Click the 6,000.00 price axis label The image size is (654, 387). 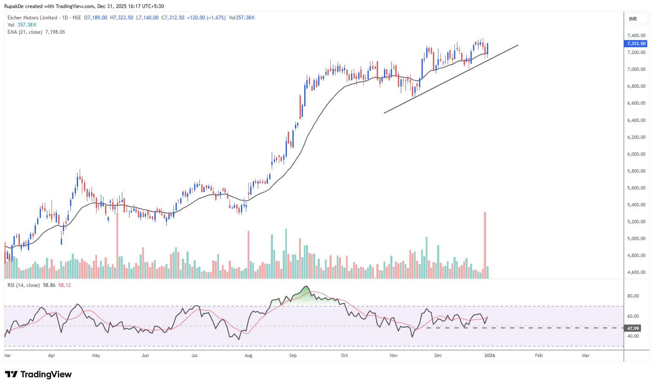(636, 154)
